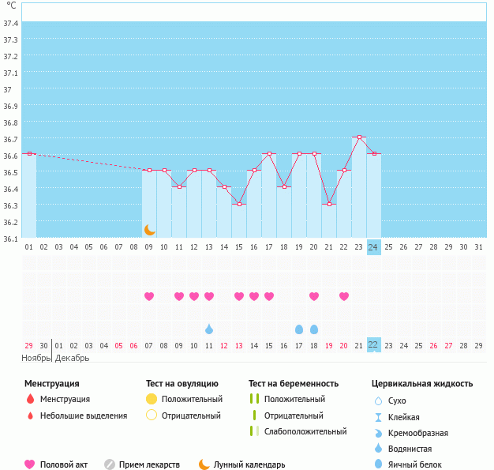Click the egg white drop under day 19
Viewport: 494px width, 470px height.
299,329
